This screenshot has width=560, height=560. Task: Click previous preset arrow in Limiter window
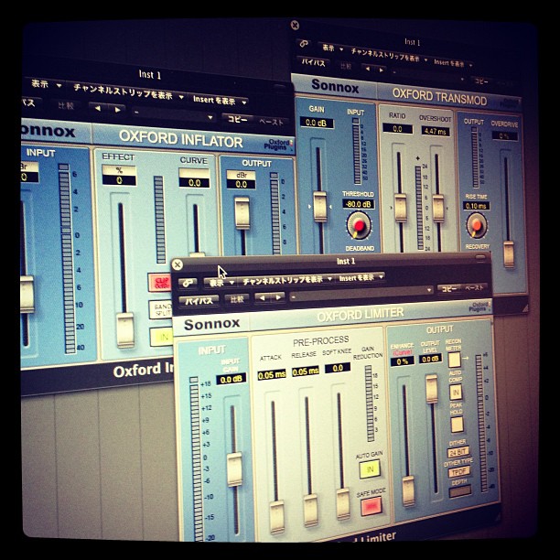point(262,297)
